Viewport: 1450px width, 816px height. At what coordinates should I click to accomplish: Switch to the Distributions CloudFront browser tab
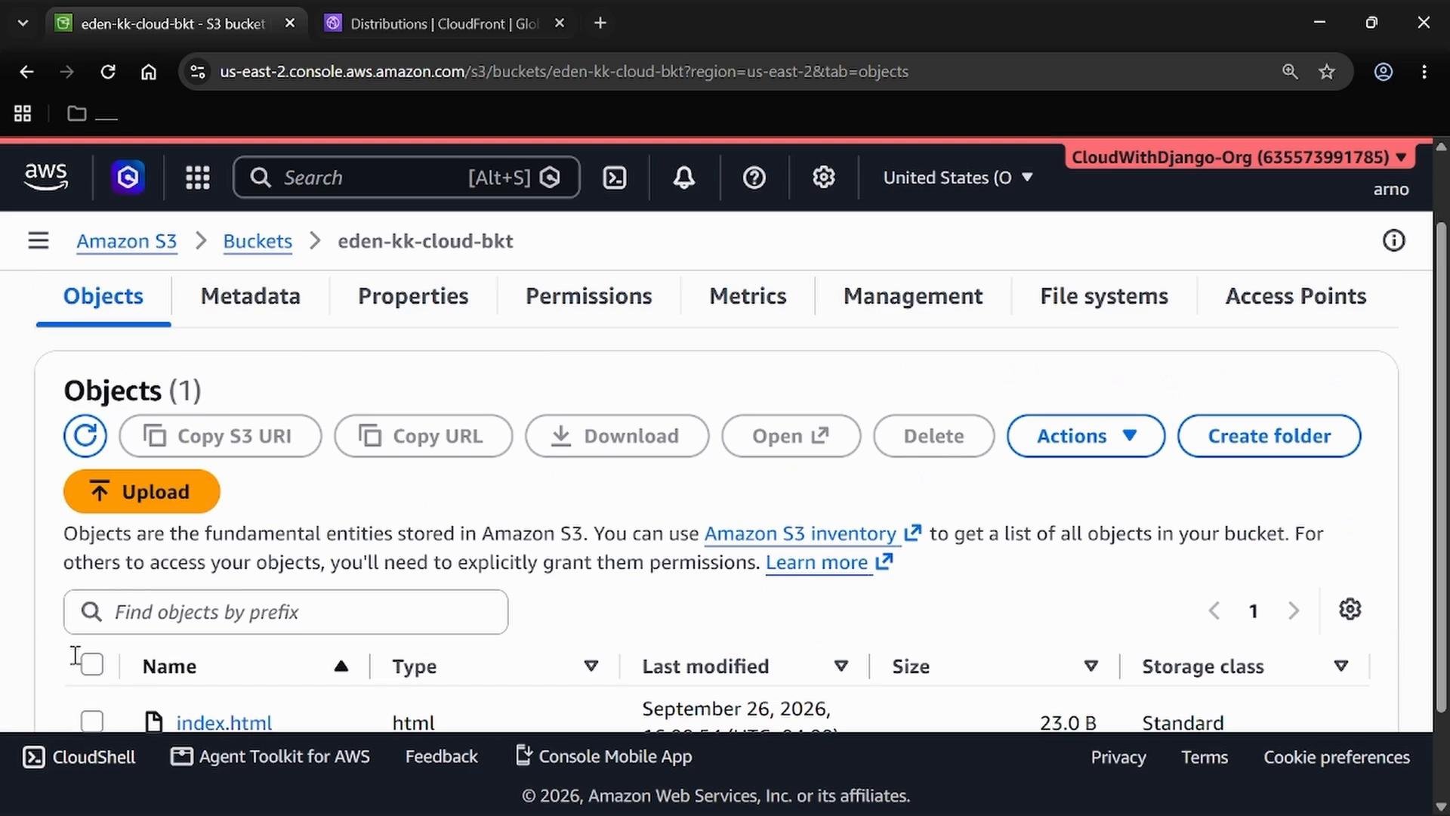point(445,23)
